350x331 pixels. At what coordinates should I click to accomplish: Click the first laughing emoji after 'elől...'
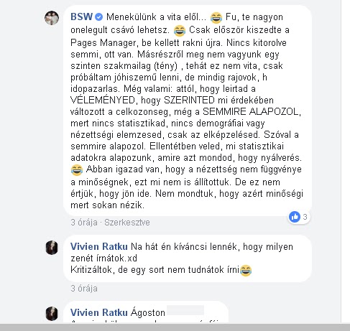pos(216,18)
